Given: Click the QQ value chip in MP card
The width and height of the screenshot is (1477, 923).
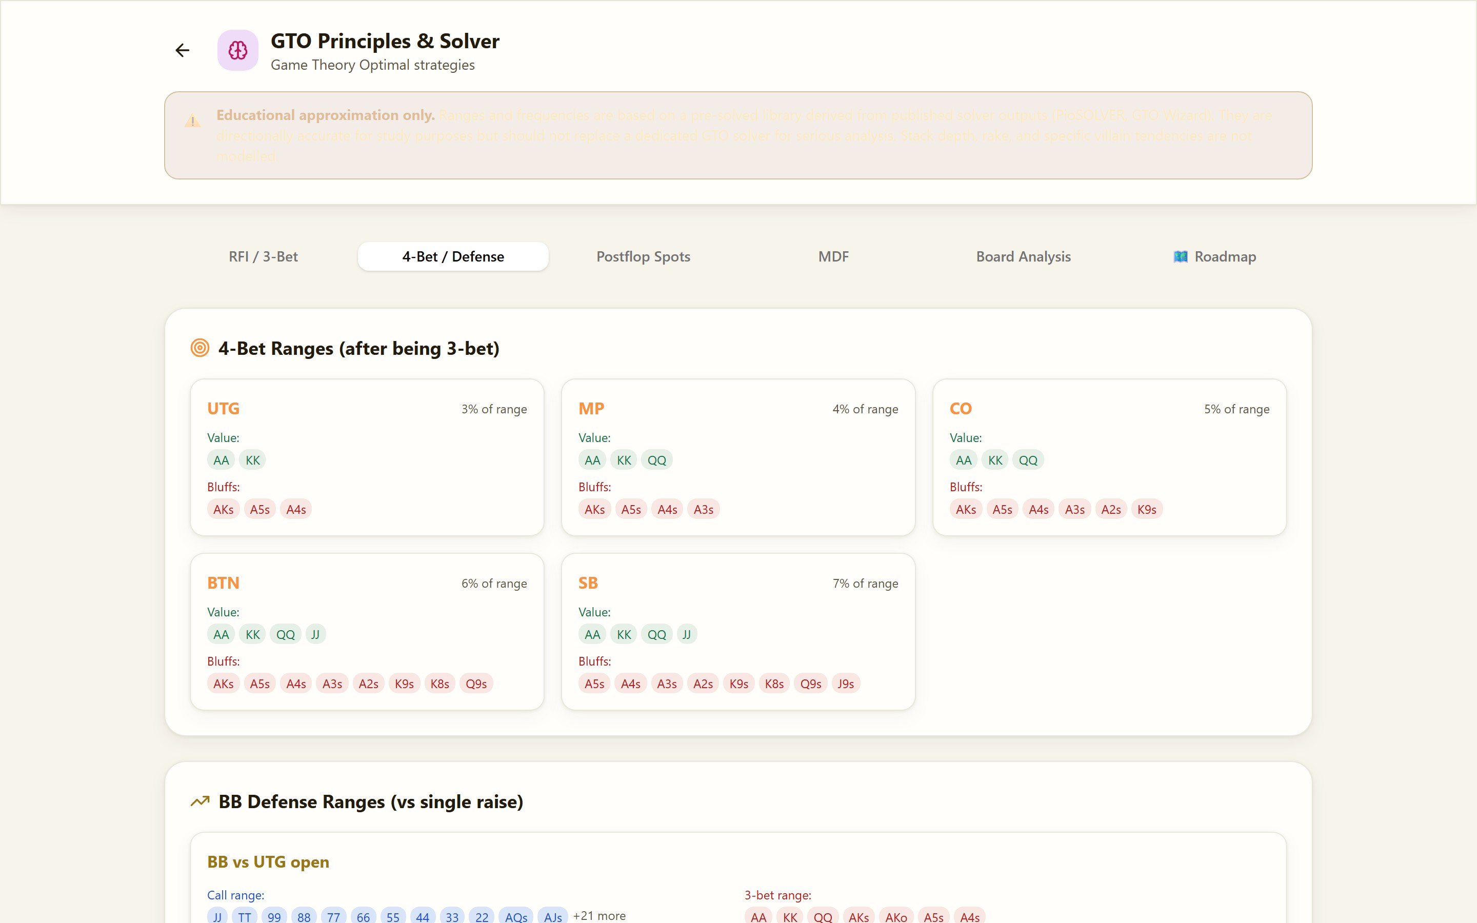Looking at the screenshot, I should [657, 460].
